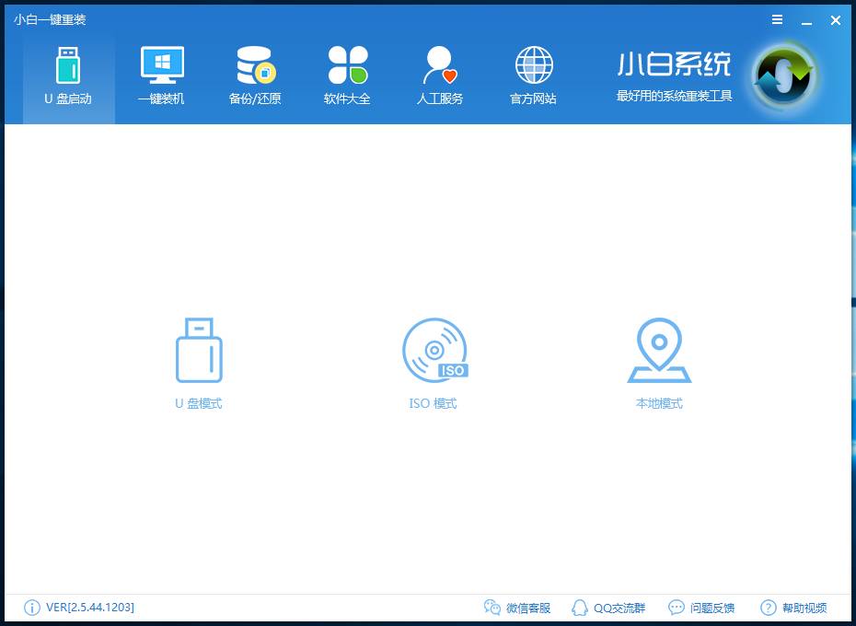This screenshot has width=856, height=626.
Task: Open the 官方网站 globe tab
Action: tap(533, 78)
